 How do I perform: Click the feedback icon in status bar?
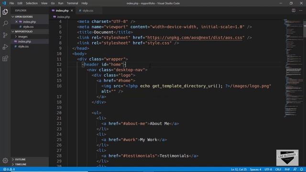pyautogui.click(x=295, y=170)
